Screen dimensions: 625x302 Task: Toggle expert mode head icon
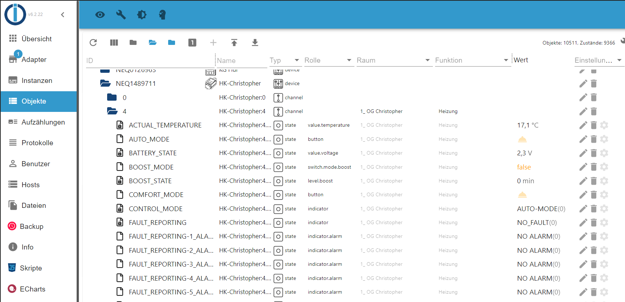tap(162, 14)
